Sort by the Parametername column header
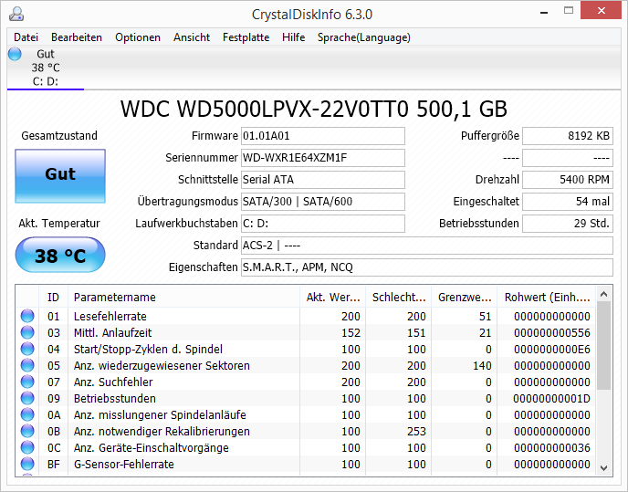This screenshot has height=492, width=628. click(x=183, y=297)
